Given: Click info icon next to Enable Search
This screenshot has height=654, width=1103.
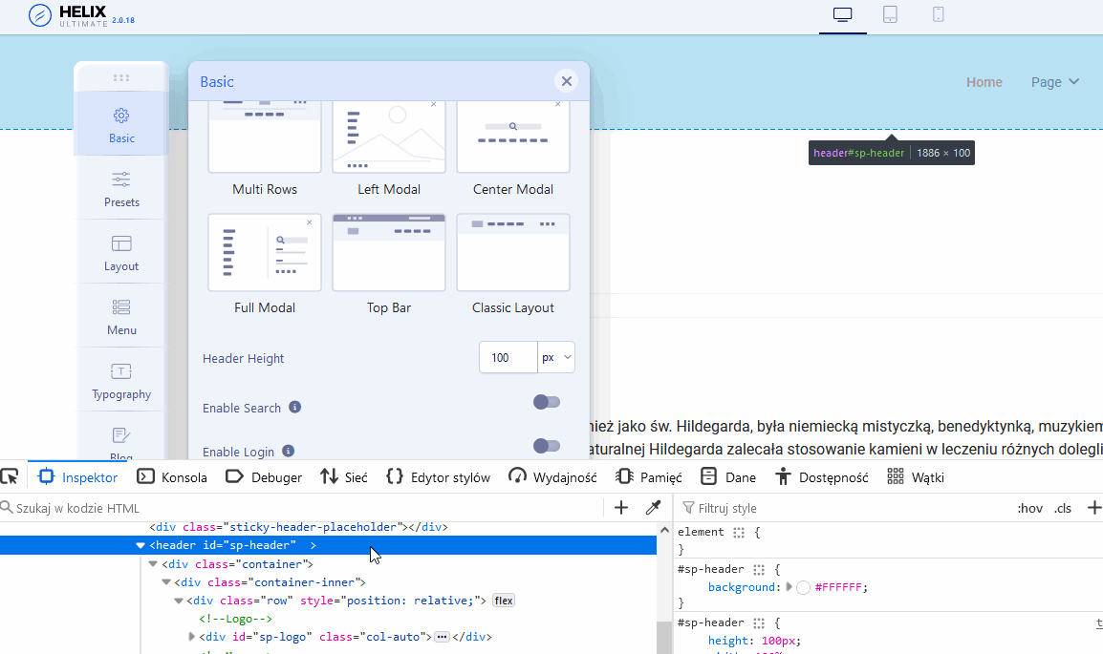Looking at the screenshot, I should tap(295, 408).
